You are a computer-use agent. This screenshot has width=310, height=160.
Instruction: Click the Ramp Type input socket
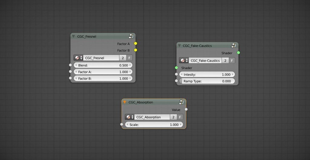point(176,81)
